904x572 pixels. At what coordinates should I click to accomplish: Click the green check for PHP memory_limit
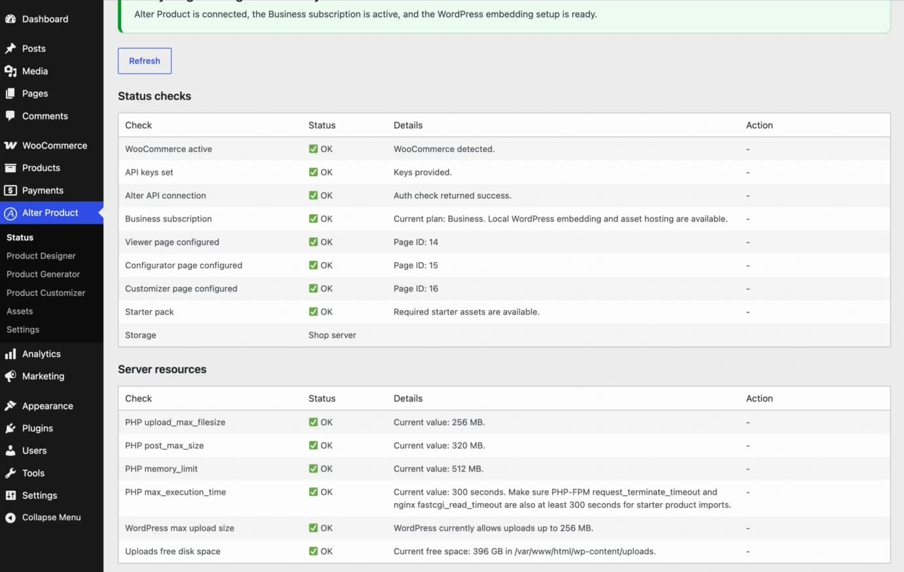[313, 468]
